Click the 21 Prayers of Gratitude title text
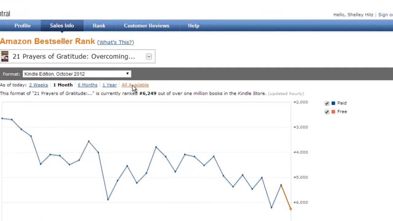 pos(74,56)
